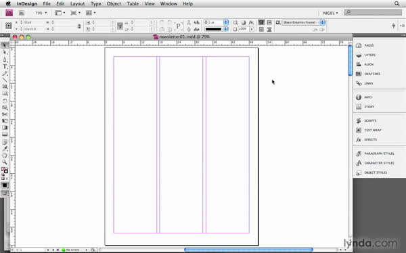The width and height of the screenshot is (406, 253).
Task: Open the Layout menu
Action: click(x=77, y=3)
